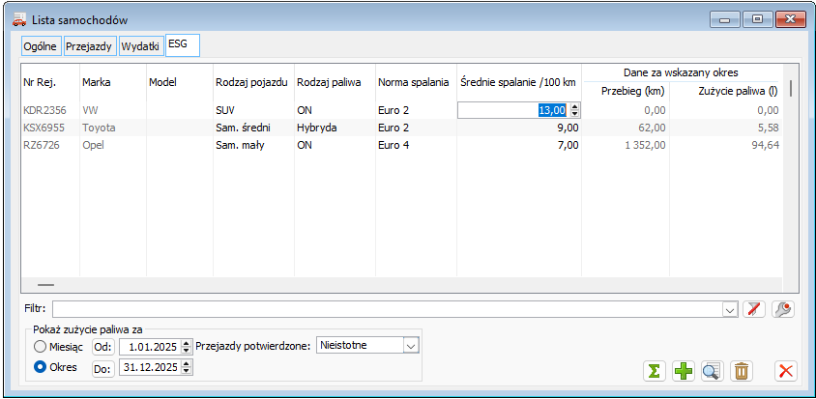Maximize the Lista samochodów window
The image size is (816, 399).
point(757,19)
